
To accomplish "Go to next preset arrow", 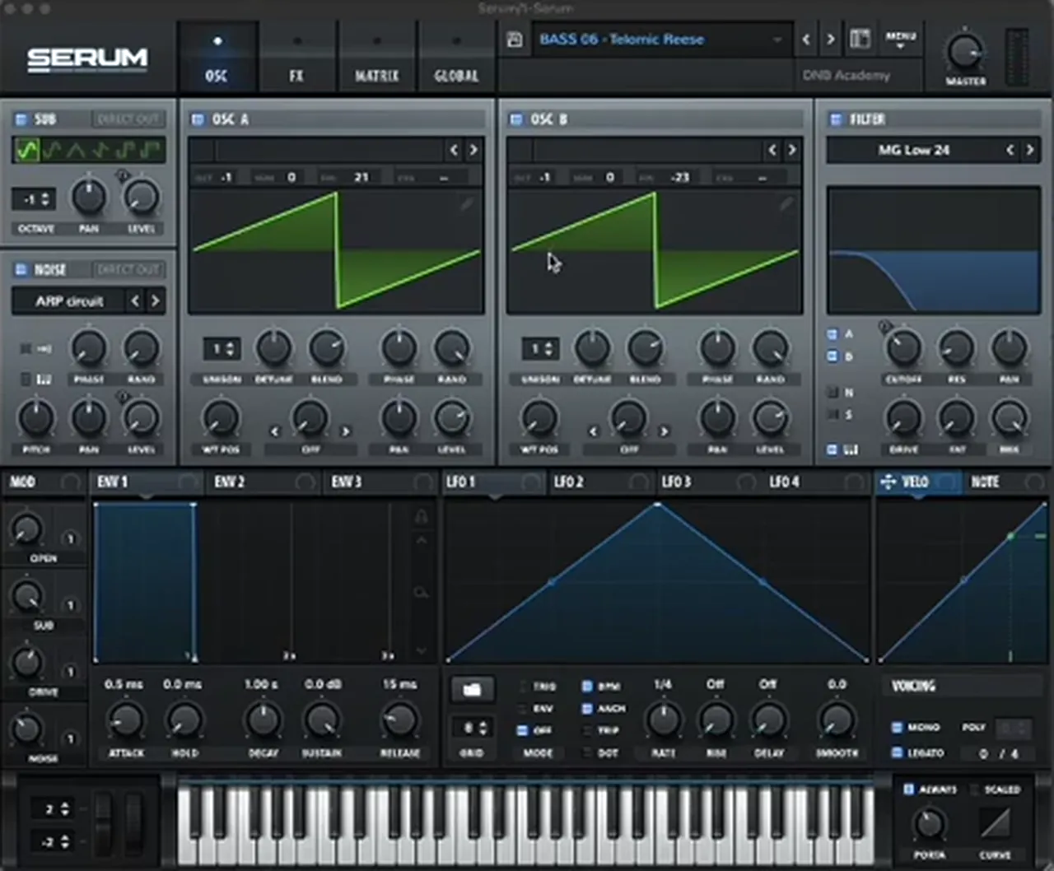I will [x=831, y=39].
